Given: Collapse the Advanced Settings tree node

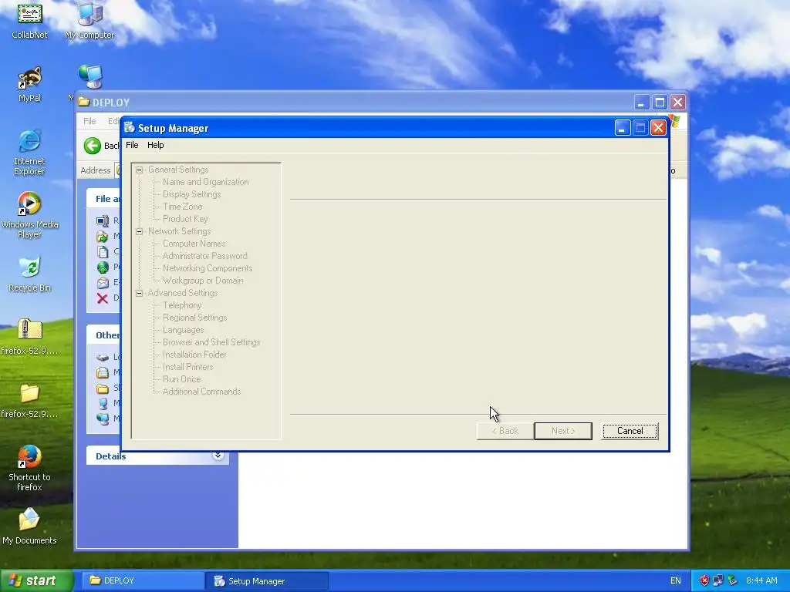Looking at the screenshot, I should click(x=140, y=293).
